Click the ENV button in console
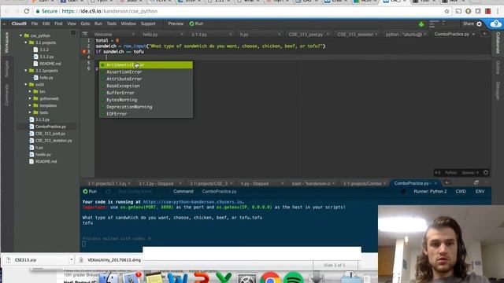This screenshot has width=504, height=283. coord(480,192)
